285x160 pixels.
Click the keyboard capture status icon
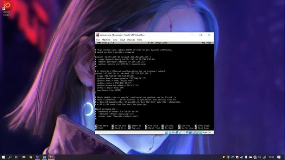[201, 132]
